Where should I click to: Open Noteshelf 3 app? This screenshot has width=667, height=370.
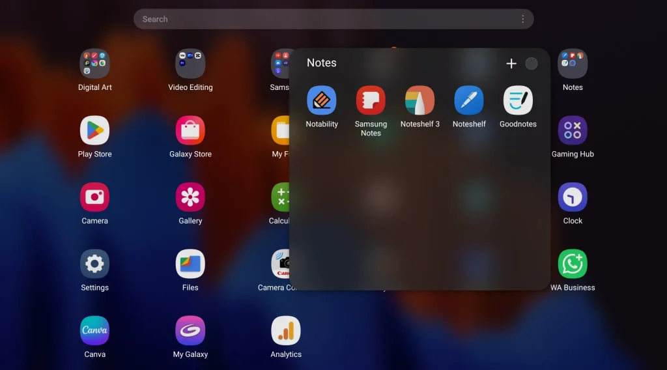[420, 100]
